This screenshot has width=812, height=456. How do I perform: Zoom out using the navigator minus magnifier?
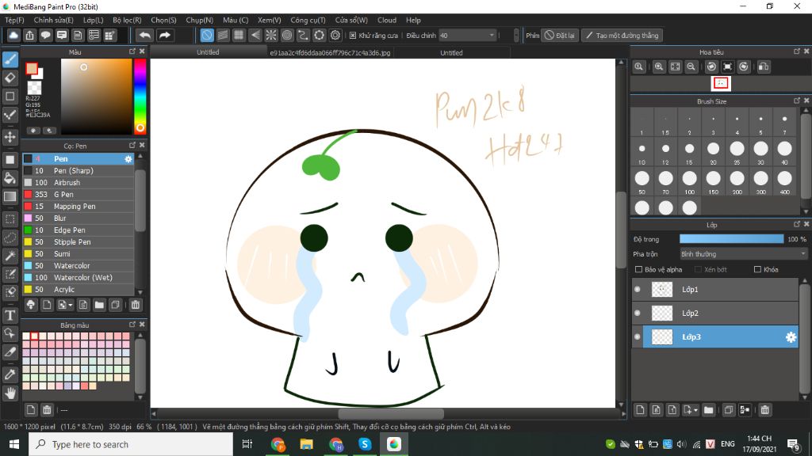pyautogui.click(x=691, y=66)
